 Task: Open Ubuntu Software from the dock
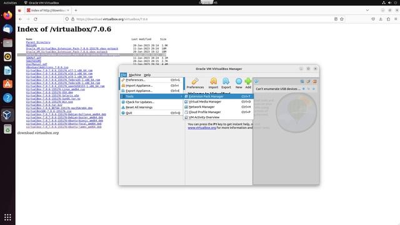click(x=7, y=84)
